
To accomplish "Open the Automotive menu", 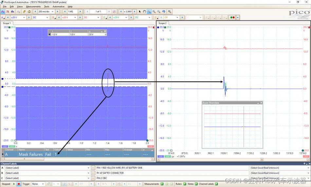I will pyautogui.click(x=59, y=7).
